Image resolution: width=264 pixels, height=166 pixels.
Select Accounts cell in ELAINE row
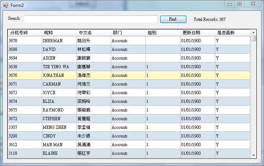128,153
